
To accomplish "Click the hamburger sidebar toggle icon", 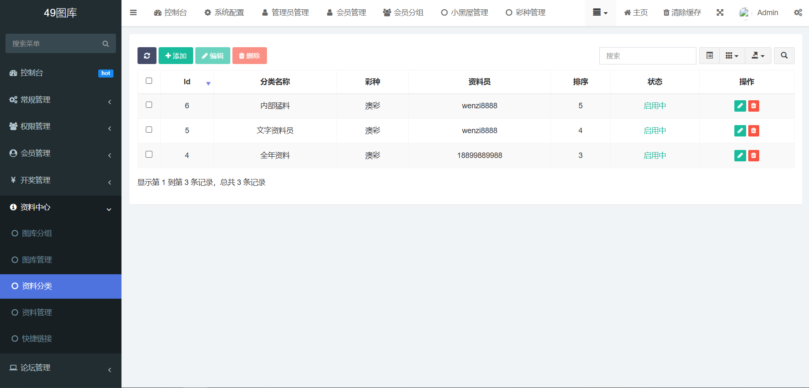I will click(x=133, y=13).
